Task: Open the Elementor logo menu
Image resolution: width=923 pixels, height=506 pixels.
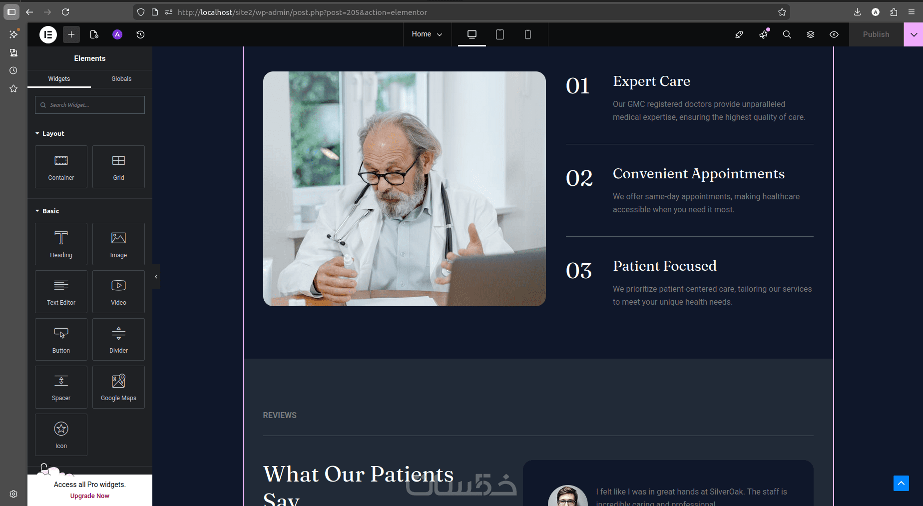Action: [48, 34]
